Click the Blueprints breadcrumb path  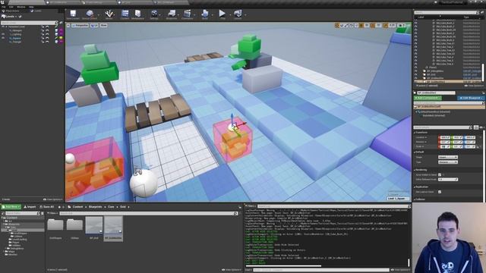(x=95, y=207)
